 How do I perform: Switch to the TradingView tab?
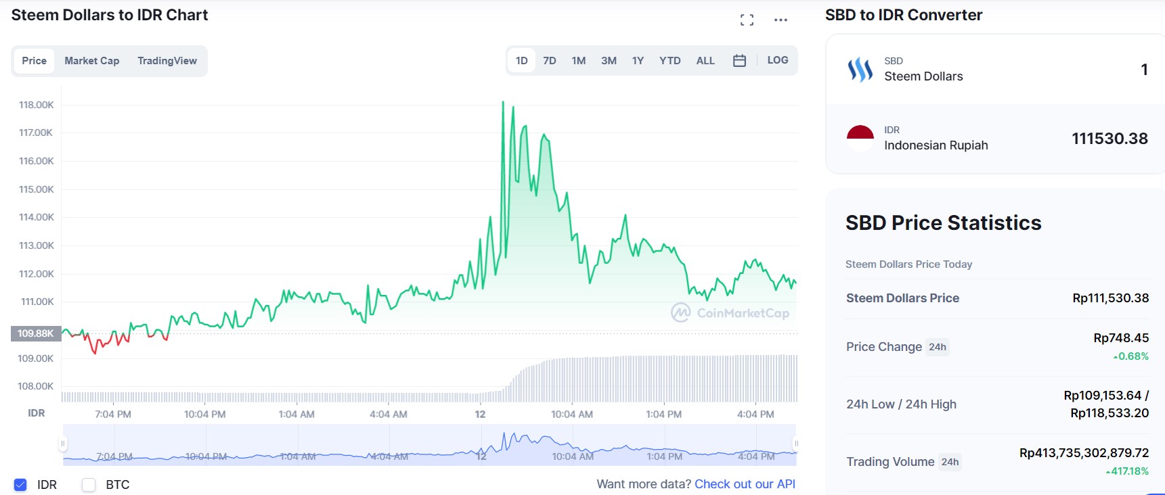pos(167,61)
